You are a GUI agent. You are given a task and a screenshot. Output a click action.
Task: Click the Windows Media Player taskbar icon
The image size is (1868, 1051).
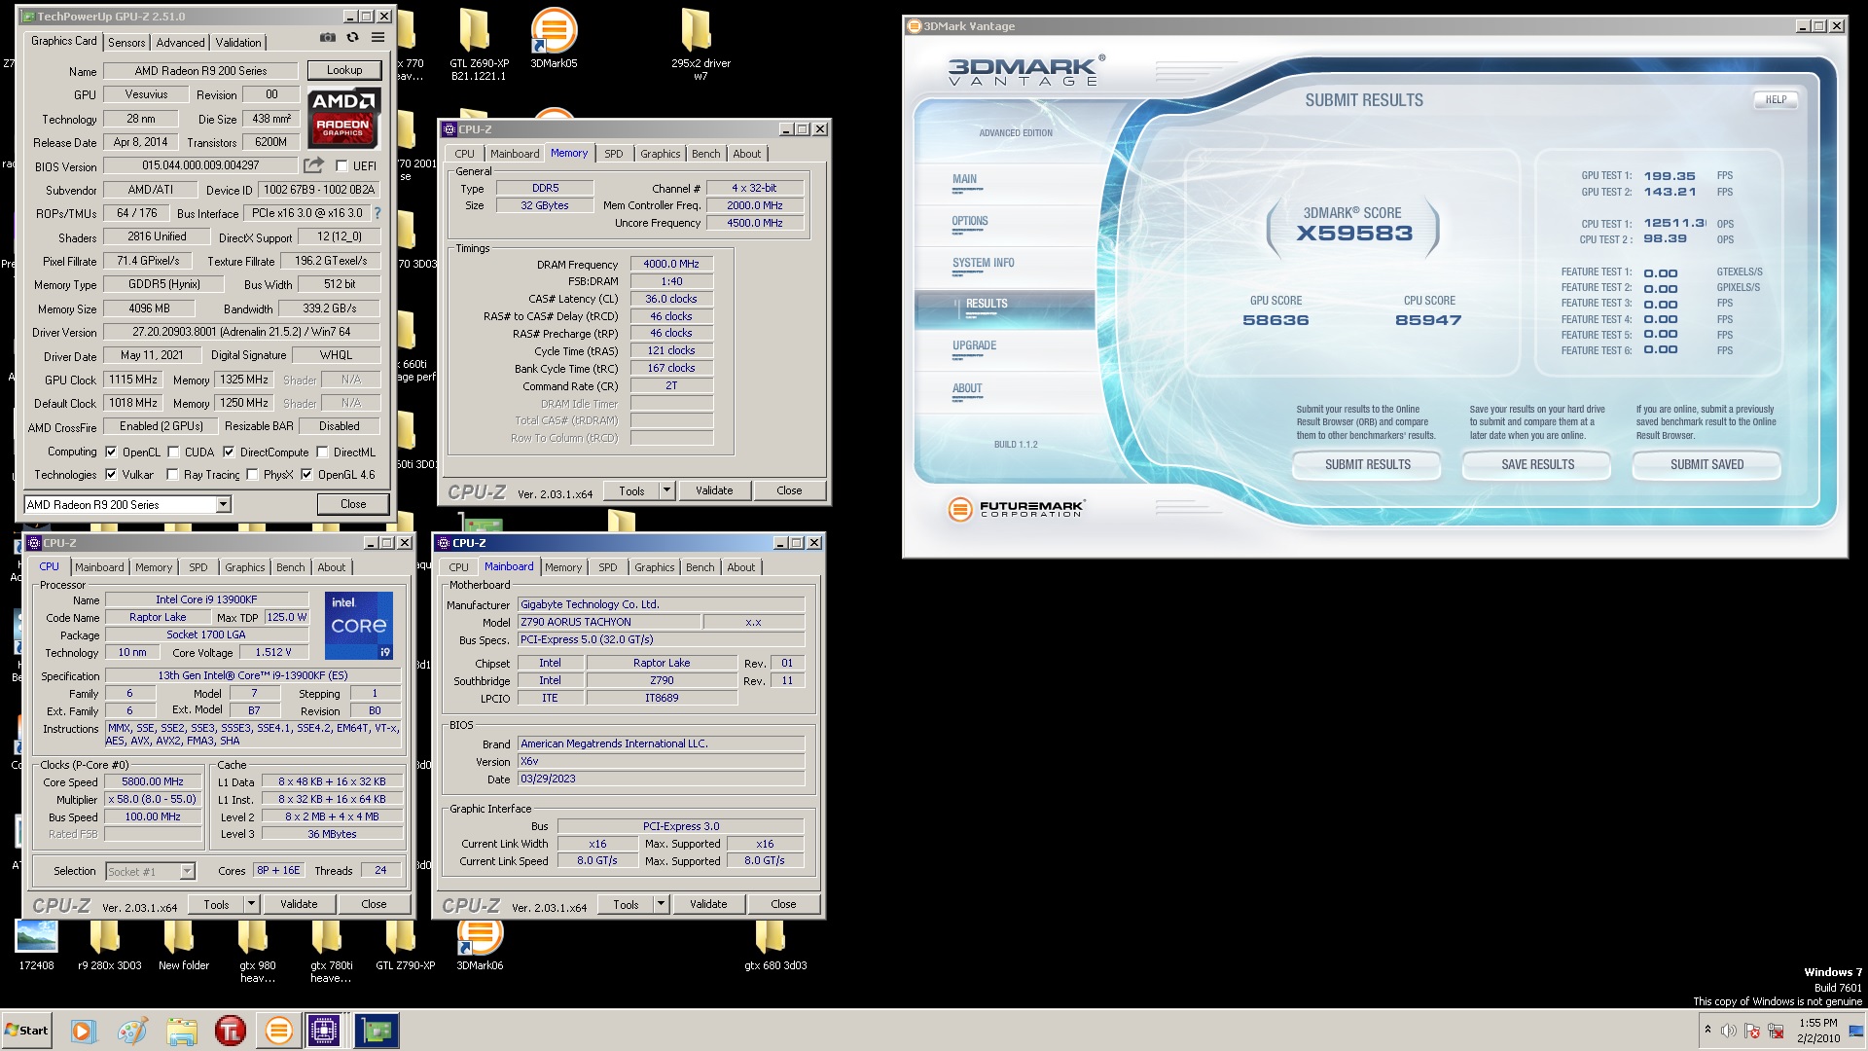(x=83, y=1031)
